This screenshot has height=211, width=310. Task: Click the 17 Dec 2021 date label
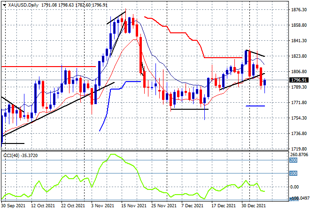point(224,206)
